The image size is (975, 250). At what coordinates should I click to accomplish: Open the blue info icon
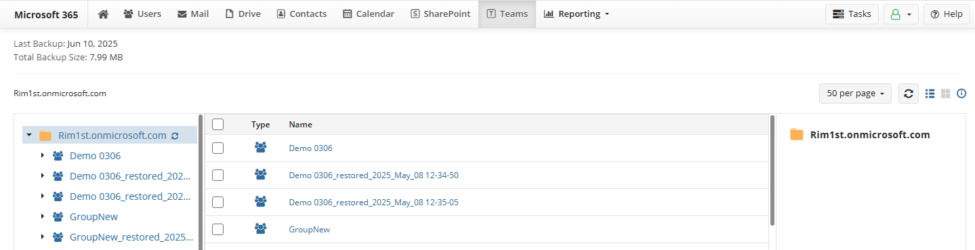pos(961,93)
